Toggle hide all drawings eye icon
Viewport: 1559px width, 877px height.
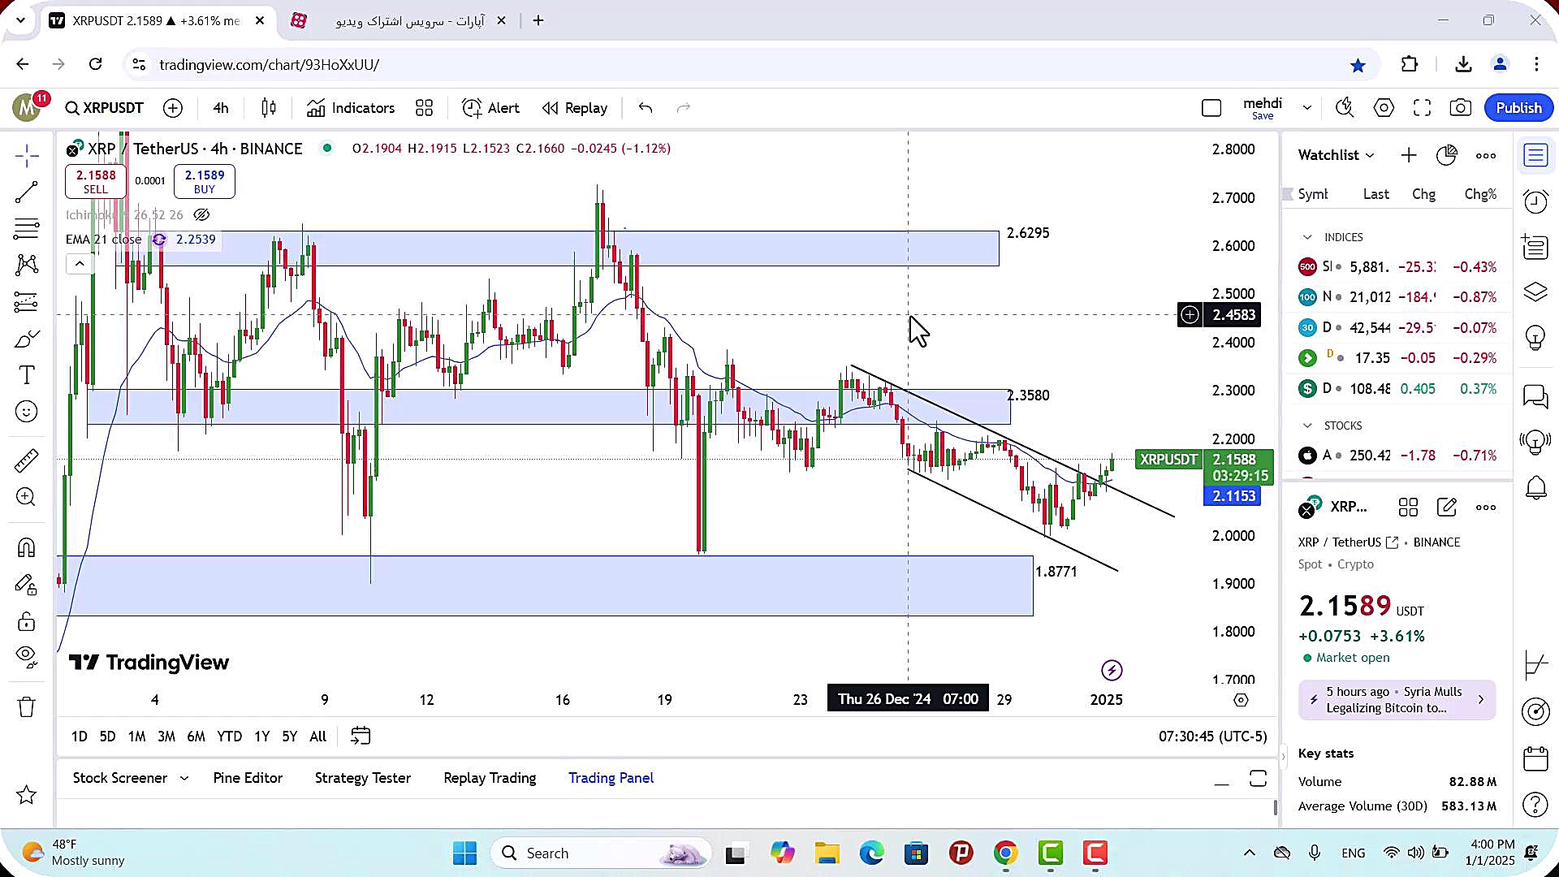coord(27,656)
